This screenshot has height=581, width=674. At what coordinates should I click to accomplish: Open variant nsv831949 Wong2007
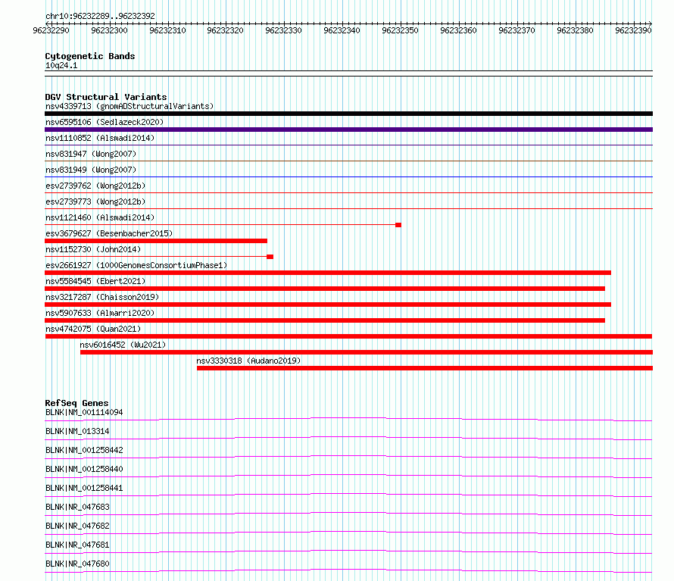point(91,170)
